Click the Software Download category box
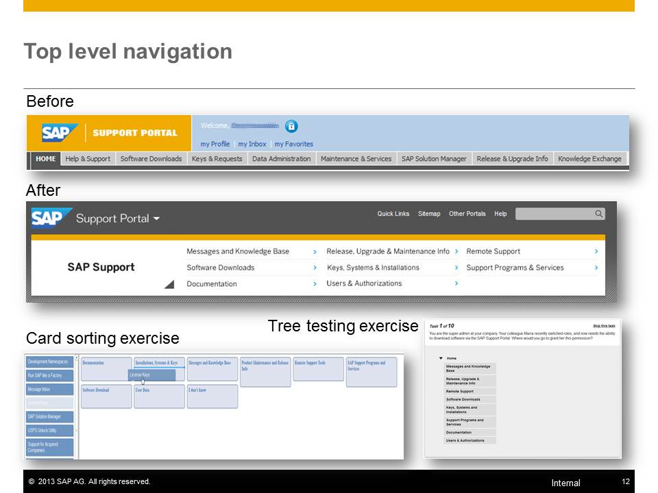The image size is (658, 493). 106,396
